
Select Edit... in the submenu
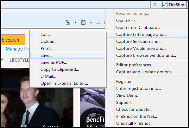68,35
